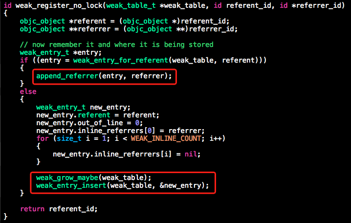Click the size_t type in the for loop

point(69,138)
